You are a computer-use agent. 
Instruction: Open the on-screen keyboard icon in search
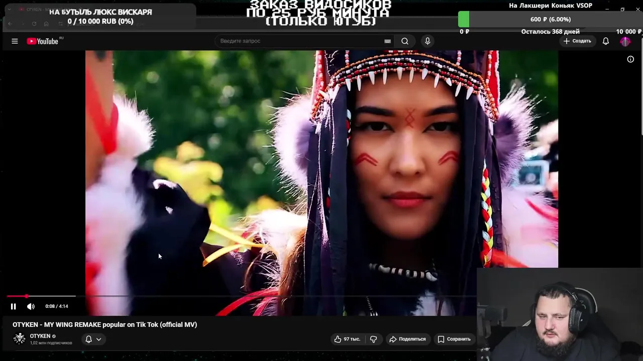387,41
